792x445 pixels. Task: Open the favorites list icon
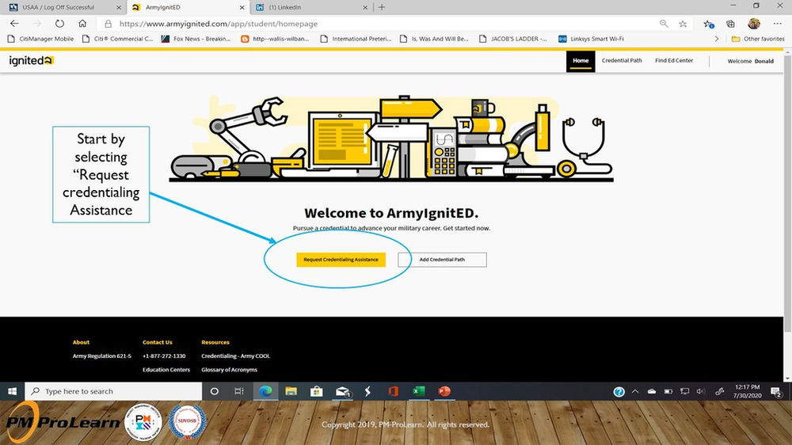pyautogui.click(x=709, y=24)
